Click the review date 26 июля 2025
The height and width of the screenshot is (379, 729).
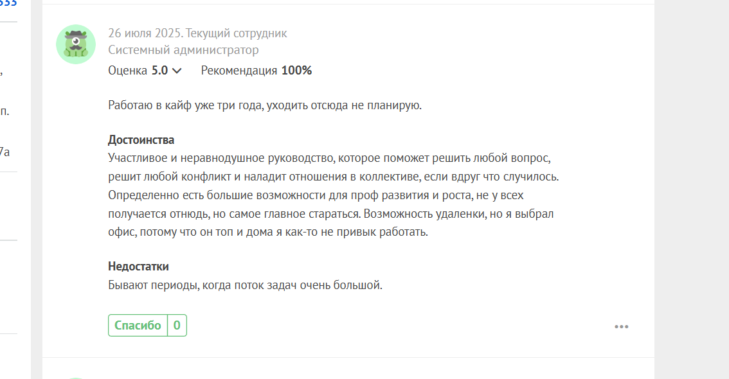pyautogui.click(x=145, y=33)
